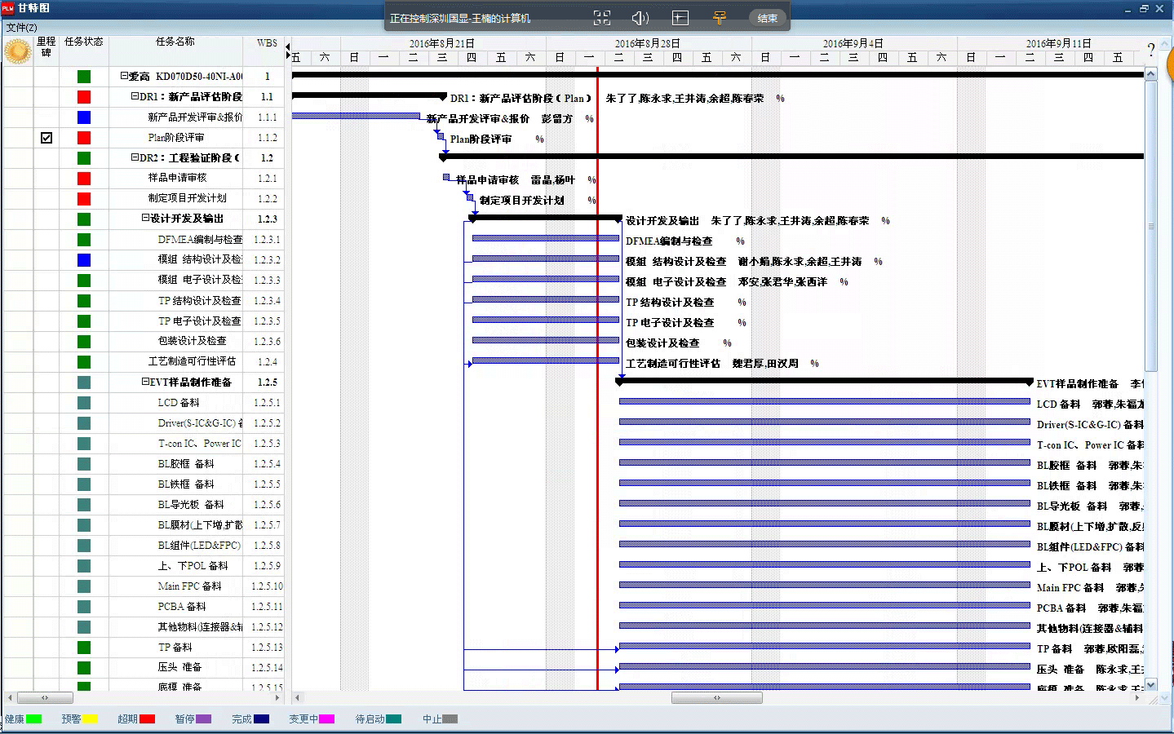
Task: Click the 超期 red legend swatch
Action: click(147, 719)
